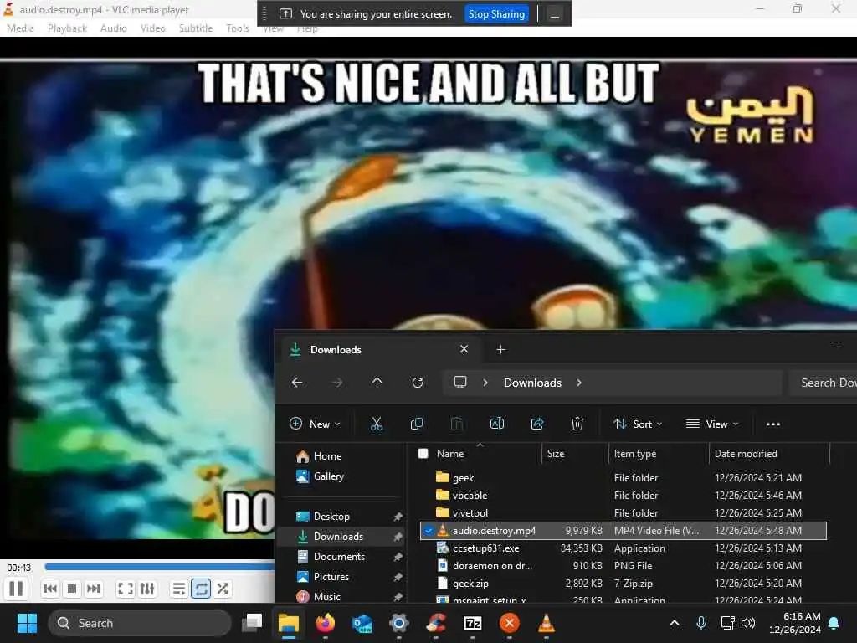
Task: Open the Tools menu in VLC
Action: pos(238,28)
